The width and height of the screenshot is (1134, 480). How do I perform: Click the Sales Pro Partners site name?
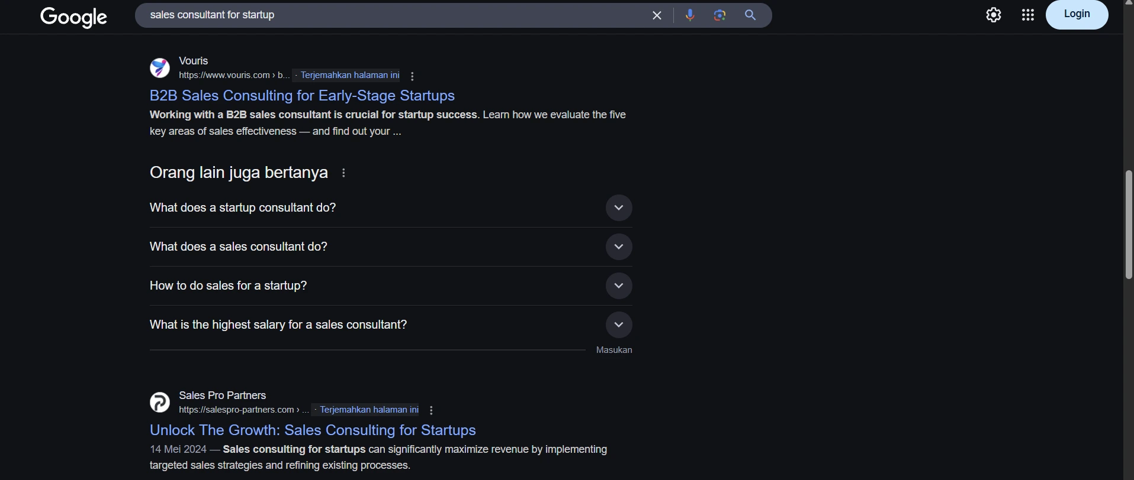coord(223,395)
